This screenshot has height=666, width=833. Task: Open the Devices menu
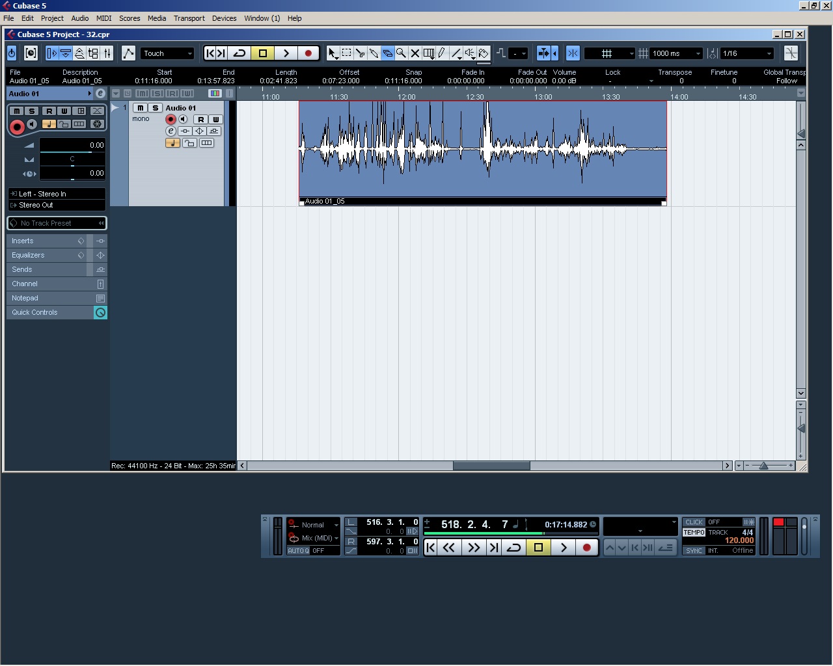point(224,18)
